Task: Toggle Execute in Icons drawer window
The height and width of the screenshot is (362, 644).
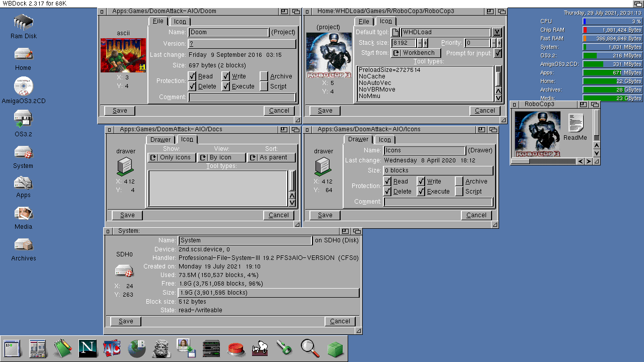Action: 421,191
